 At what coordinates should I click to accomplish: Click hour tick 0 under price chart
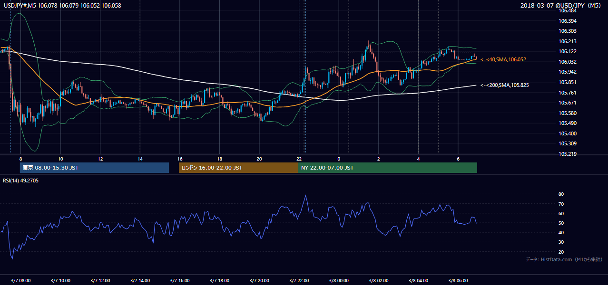coord(339,159)
